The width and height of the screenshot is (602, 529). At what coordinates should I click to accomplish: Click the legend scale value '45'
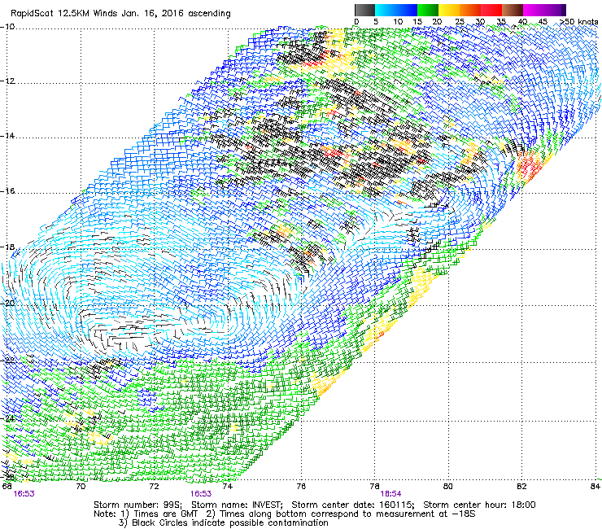pos(543,22)
